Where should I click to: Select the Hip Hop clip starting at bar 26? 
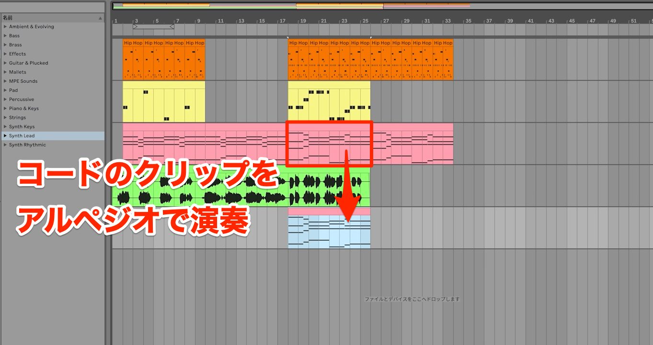click(x=381, y=59)
